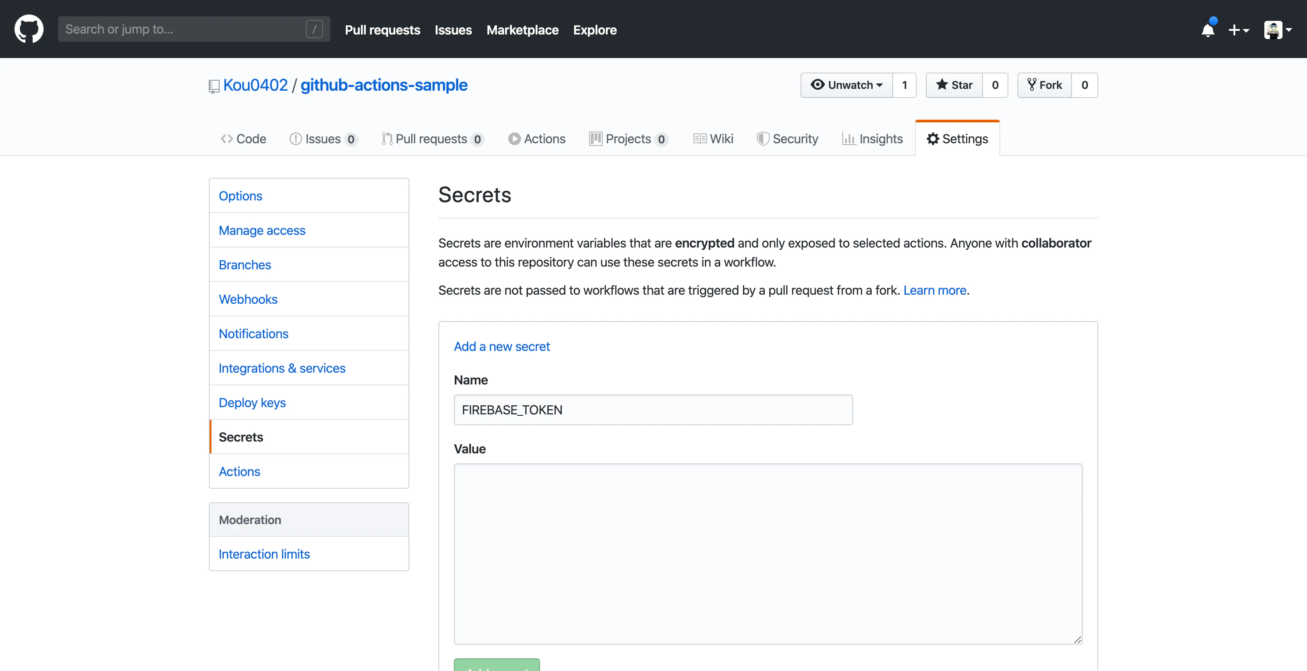Star the github-actions-sample repository
This screenshot has height=671, width=1307.
tap(954, 85)
